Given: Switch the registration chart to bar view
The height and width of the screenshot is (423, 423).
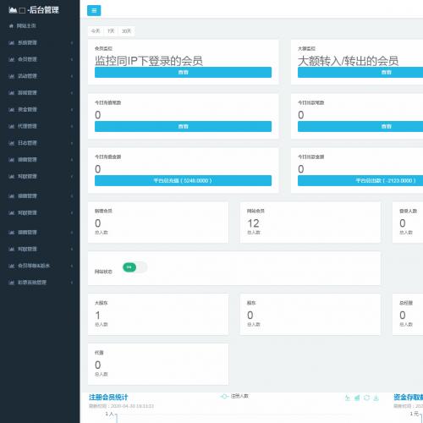Looking at the screenshot, I should pyautogui.click(x=357, y=398).
